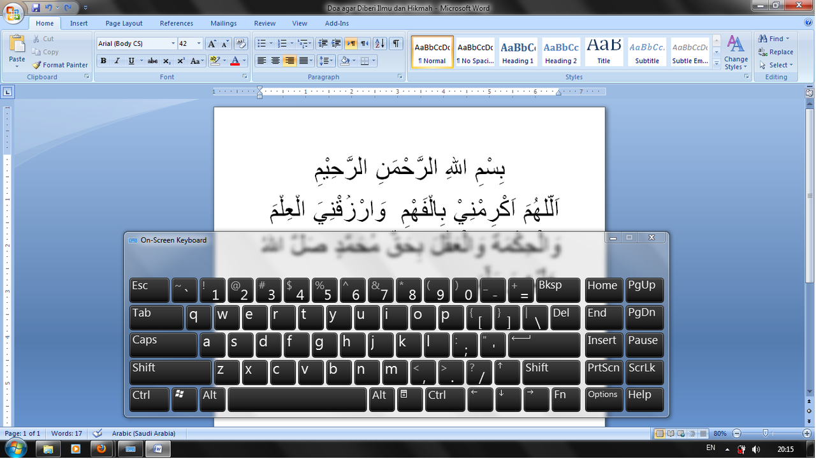Click the horizontal ruler
The image size is (816, 459).
(409, 92)
